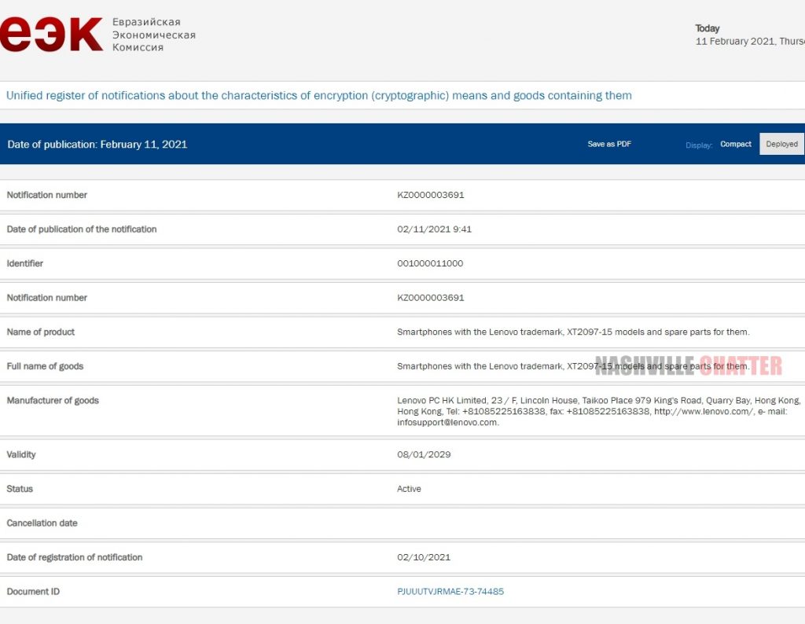
Task: Click the Validity row label
Action: 21,455
